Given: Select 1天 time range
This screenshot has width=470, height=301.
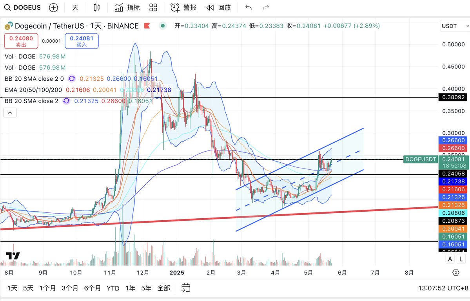Looking at the screenshot, I should pyautogui.click(x=12, y=288).
